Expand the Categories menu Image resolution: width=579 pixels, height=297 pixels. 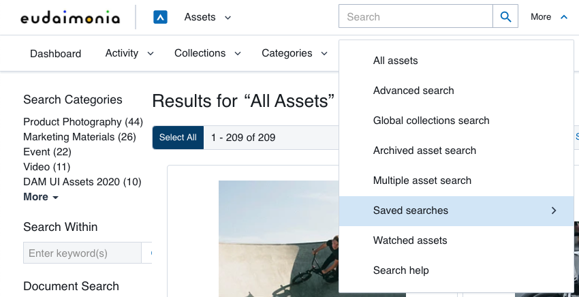tap(294, 53)
